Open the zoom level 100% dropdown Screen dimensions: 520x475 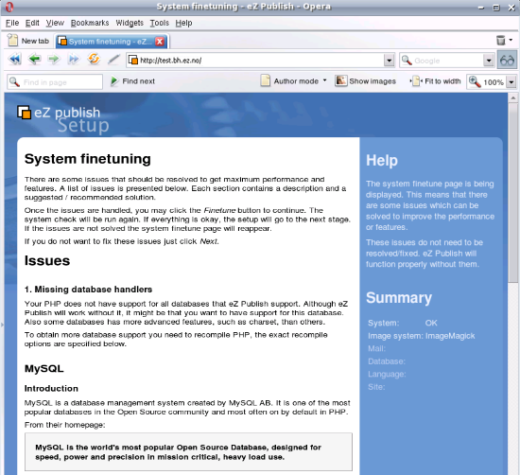(511, 82)
